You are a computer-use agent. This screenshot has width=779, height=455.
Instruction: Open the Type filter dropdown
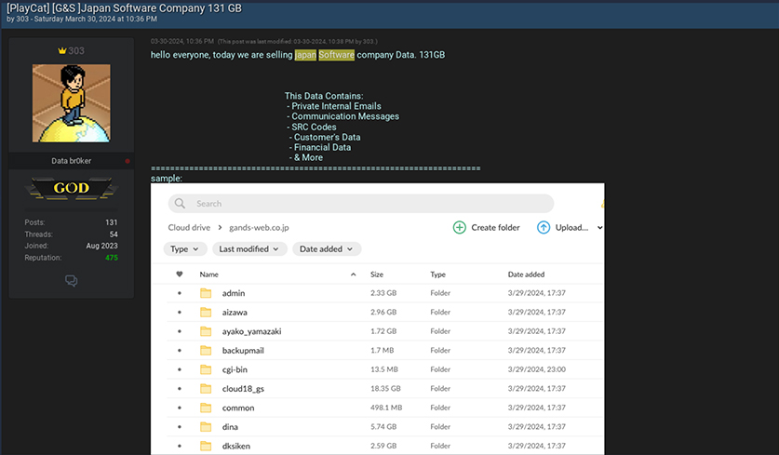(184, 248)
